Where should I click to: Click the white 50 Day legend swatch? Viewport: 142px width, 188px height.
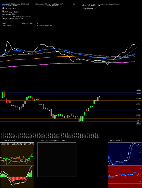pyautogui.click(x=3, y=8)
